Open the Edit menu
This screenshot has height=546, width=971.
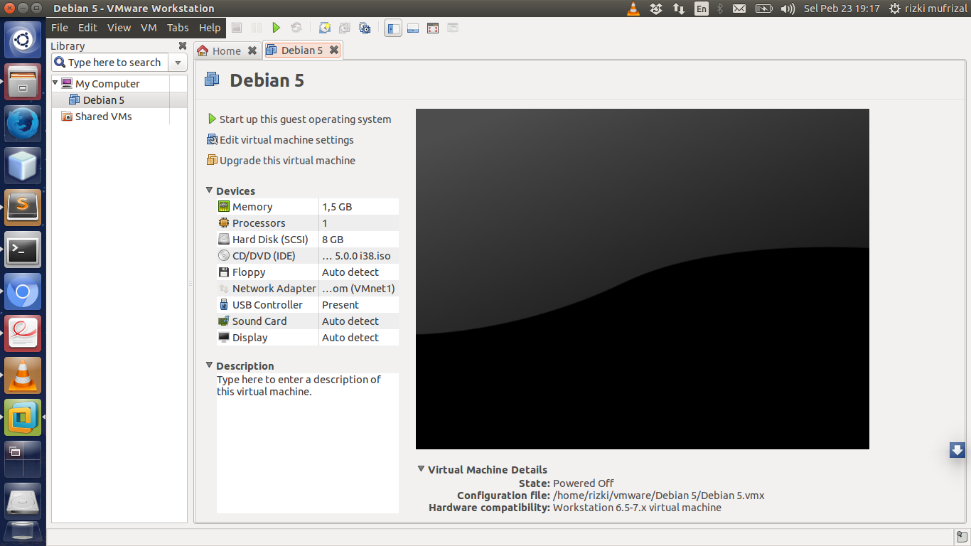pyautogui.click(x=87, y=28)
